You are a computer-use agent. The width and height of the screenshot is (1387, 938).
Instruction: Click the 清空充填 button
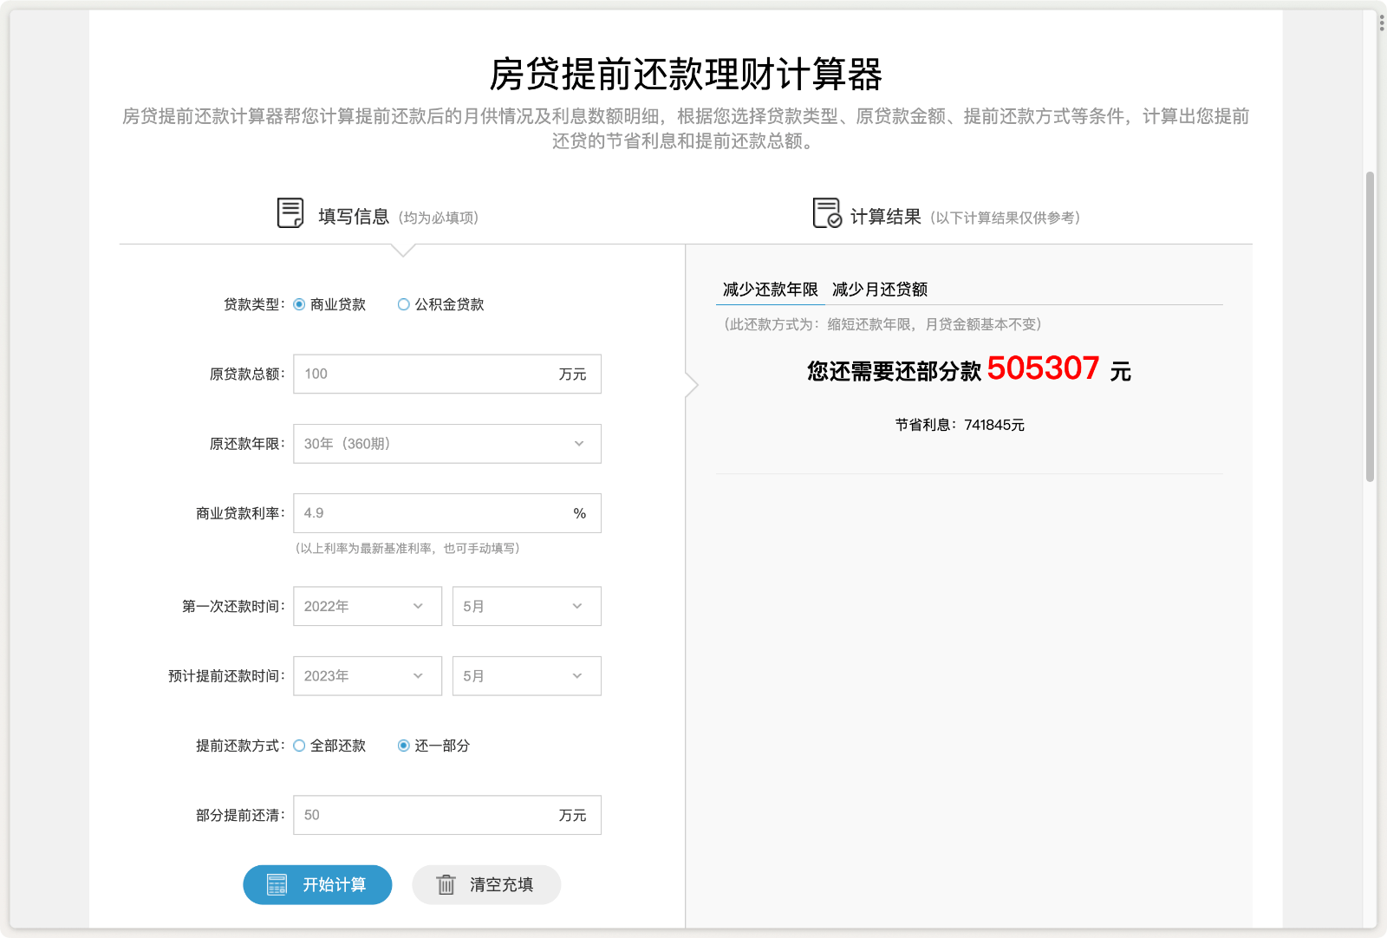pyautogui.click(x=485, y=884)
